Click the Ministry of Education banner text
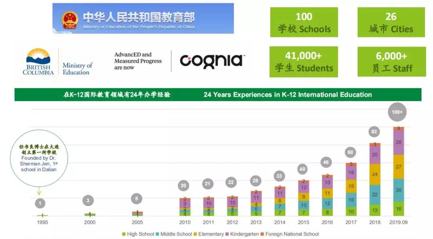 [138, 19]
